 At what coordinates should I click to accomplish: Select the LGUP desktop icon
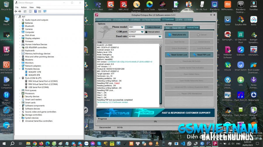pyautogui.click(x=6, y=51)
